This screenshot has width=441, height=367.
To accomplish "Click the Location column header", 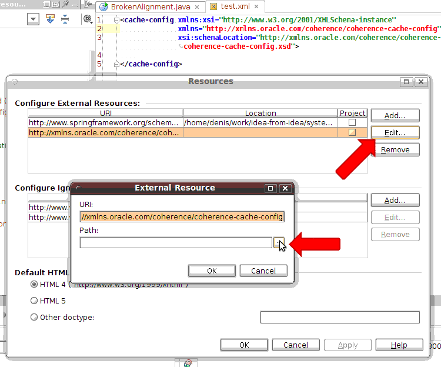I will [x=260, y=113].
